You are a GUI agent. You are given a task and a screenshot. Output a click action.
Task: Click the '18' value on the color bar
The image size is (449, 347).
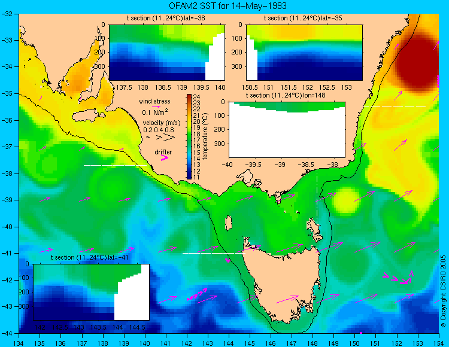[196, 133]
